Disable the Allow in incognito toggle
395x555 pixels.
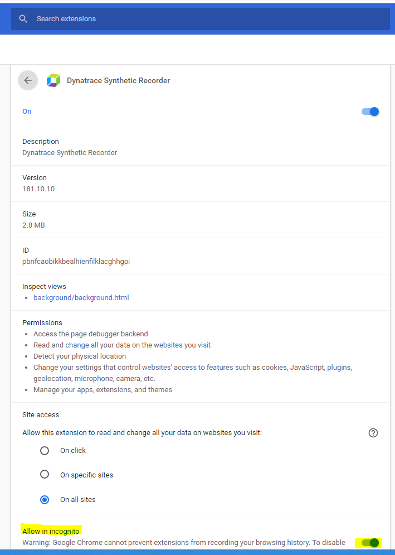pos(369,543)
